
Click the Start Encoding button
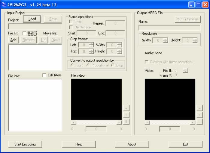click(x=25, y=144)
